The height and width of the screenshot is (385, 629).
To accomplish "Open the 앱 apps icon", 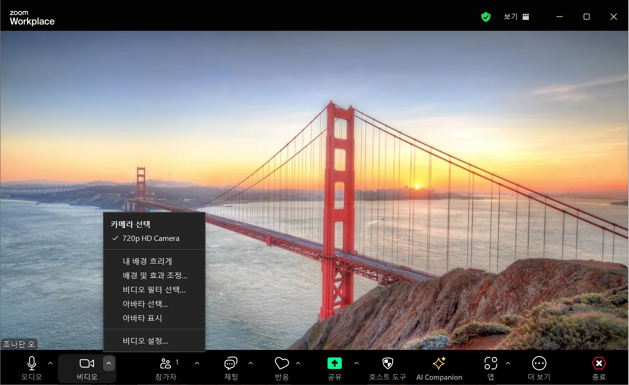I will point(490,364).
